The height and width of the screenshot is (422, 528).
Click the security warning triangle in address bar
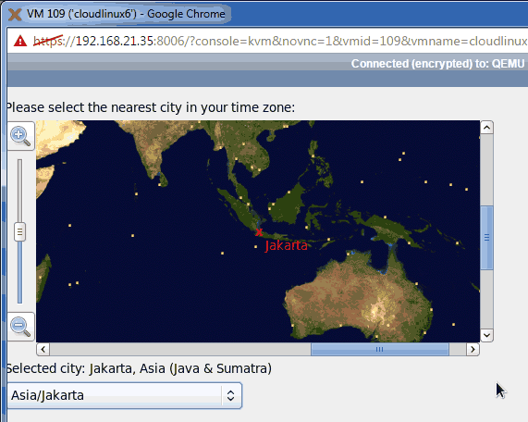pyautogui.click(x=20, y=41)
